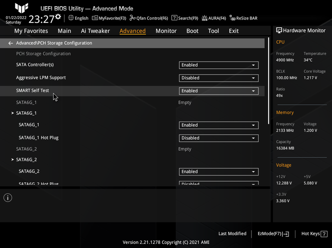This screenshot has height=248, width=332.
Task: Select the SMART Self Test label
Action: tap(32, 91)
